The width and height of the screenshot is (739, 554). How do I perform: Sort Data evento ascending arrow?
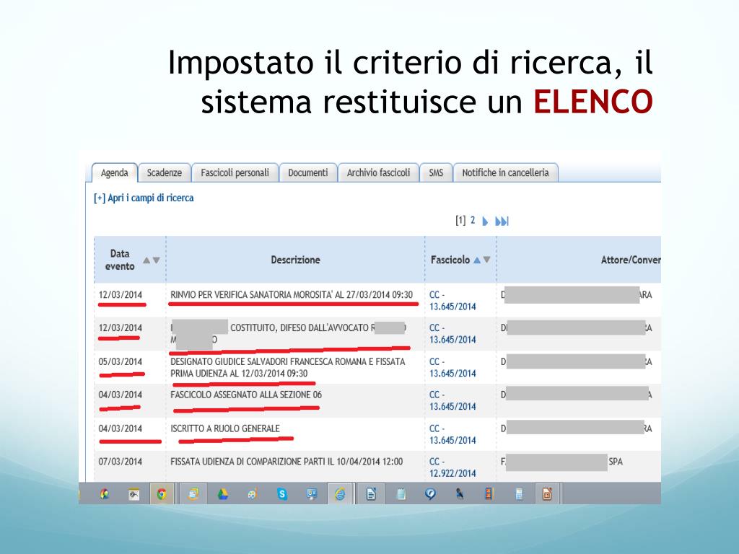point(147,260)
